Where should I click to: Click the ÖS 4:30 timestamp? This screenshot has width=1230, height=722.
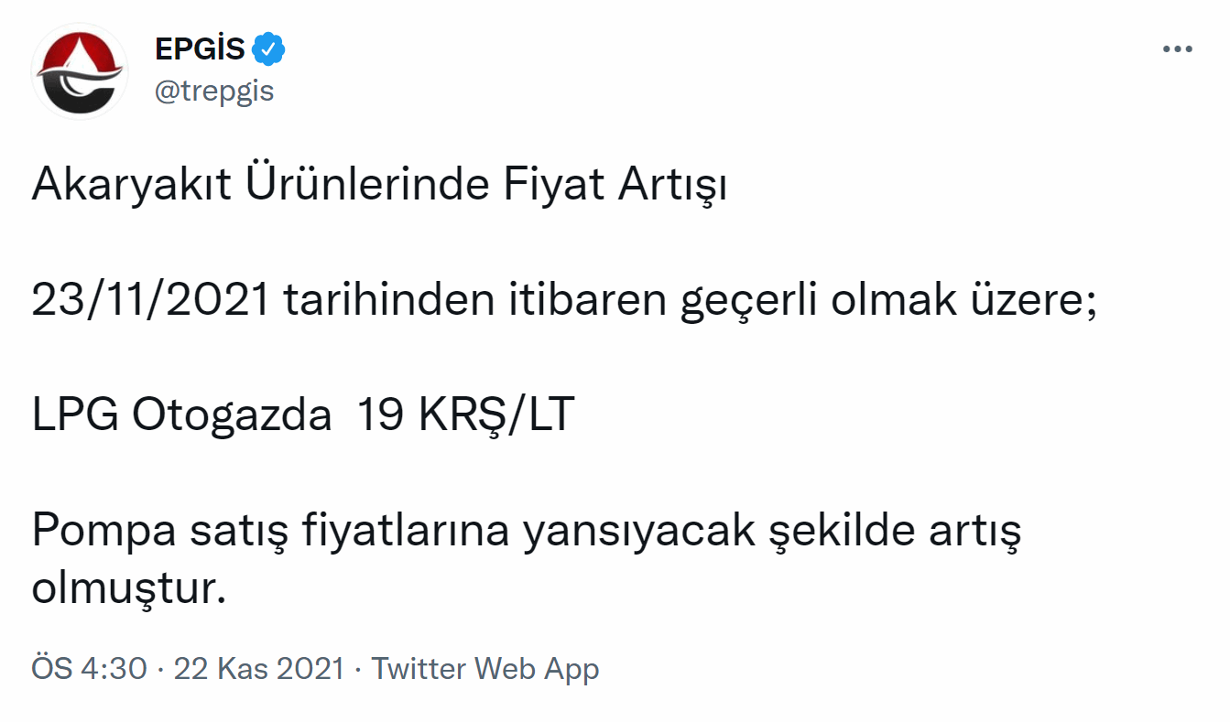coord(89,669)
